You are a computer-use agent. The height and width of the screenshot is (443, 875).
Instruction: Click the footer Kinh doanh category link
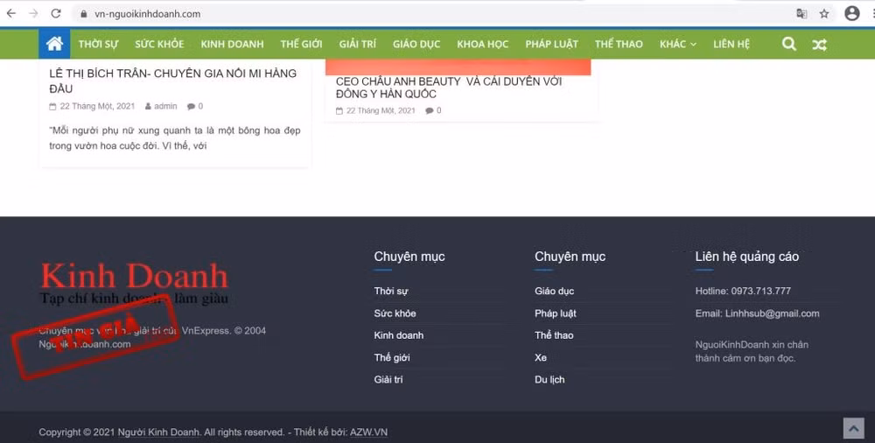pyautogui.click(x=399, y=335)
